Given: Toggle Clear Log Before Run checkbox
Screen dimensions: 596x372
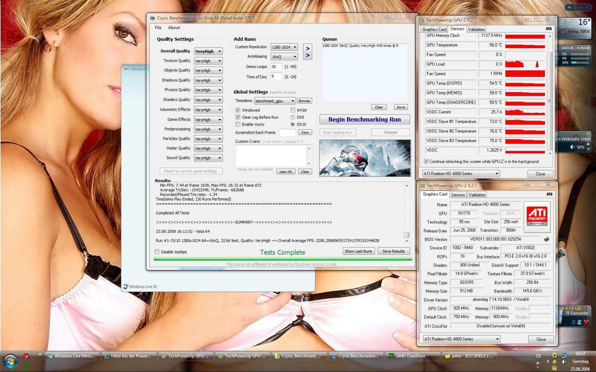Looking at the screenshot, I should pyautogui.click(x=238, y=117).
